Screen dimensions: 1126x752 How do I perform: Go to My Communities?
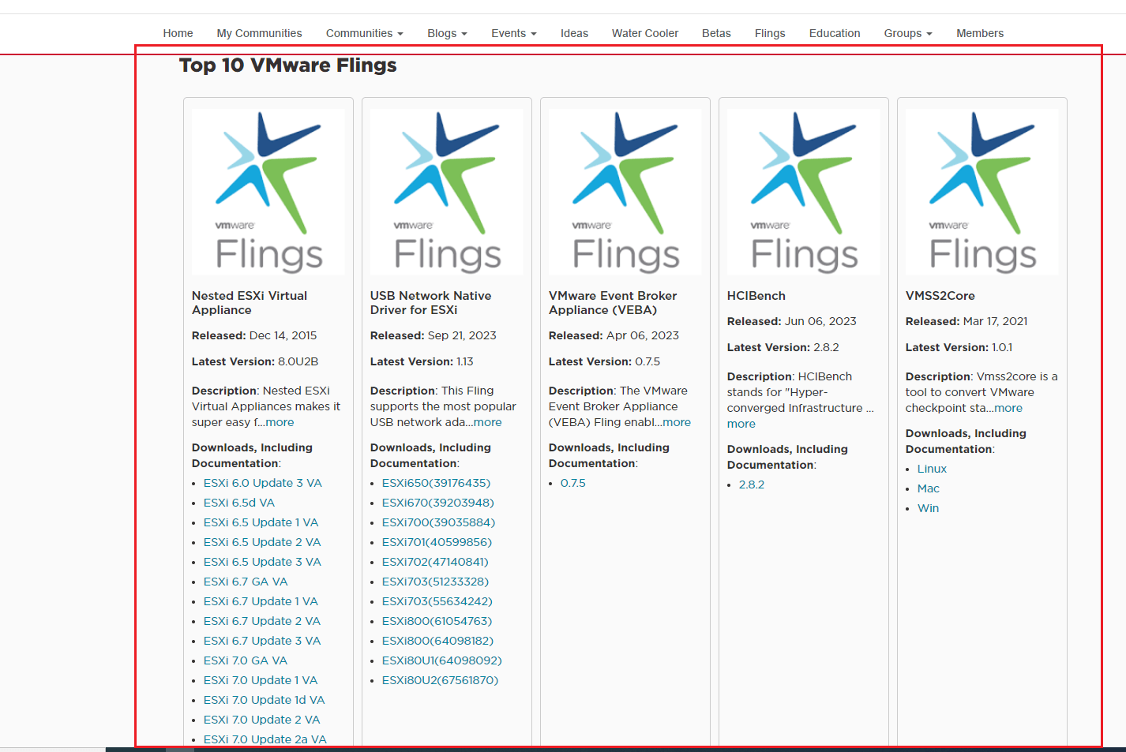coord(259,33)
